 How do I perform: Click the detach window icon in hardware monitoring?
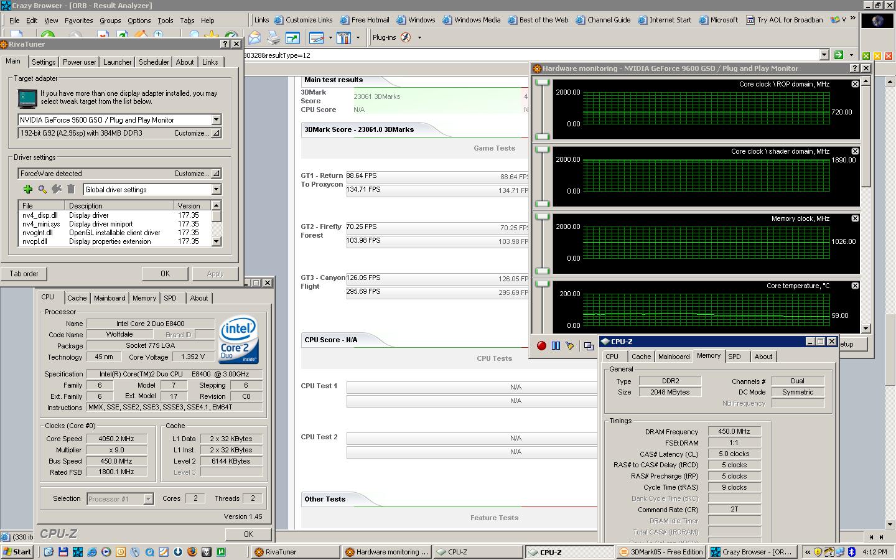(589, 346)
